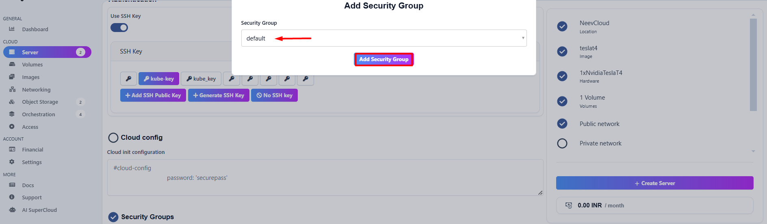Screen dimensions: 767x224
Task: Click the Dashboard chart icon in sidebar
Action: click(x=12, y=29)
